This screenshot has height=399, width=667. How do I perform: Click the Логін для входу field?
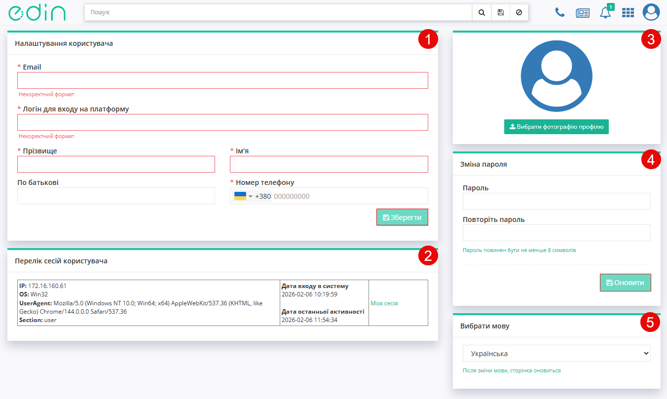[222, 122]
